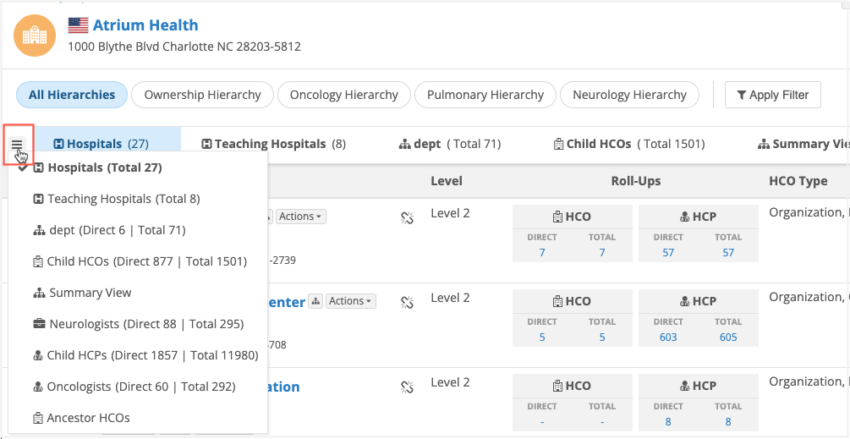
Task: Select the All Hierarchies filter pill
Action: tap(72, 95)
